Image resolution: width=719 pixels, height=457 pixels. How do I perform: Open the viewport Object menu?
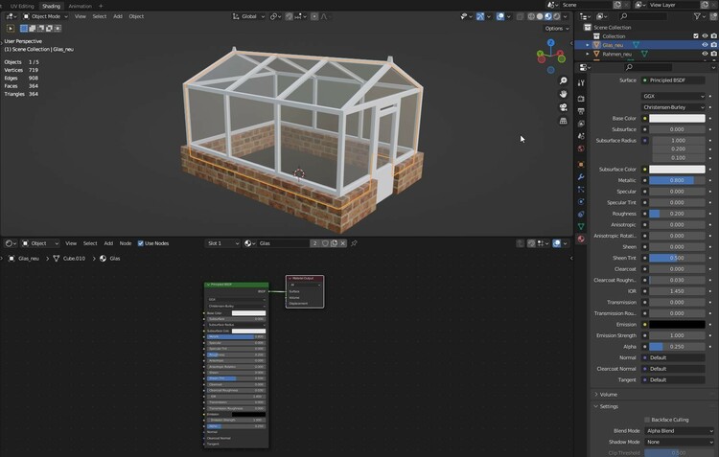[x=136, y=16]
